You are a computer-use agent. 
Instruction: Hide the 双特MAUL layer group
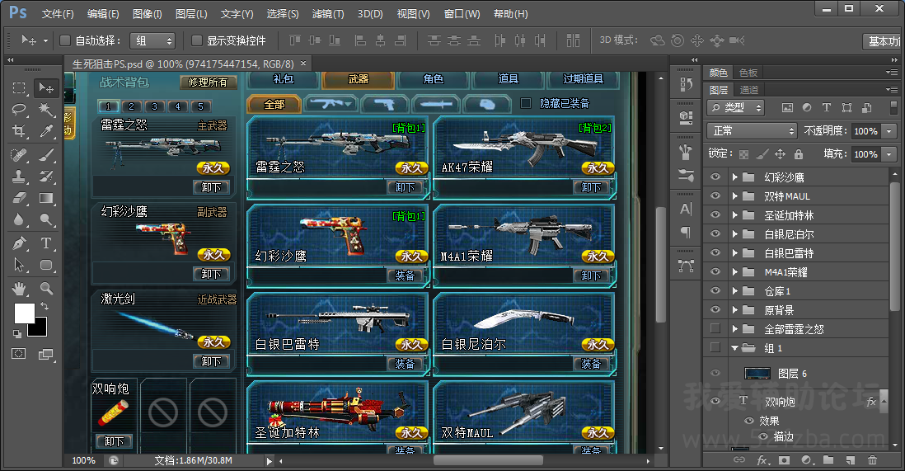[x=715, y=196]
